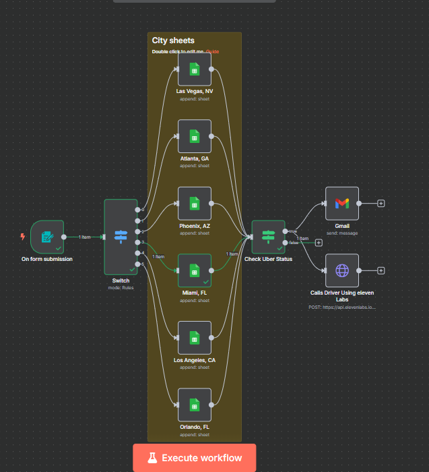Click the 'send: message' text under Gmail
This screenshot has width=429, height=472.
(x=342, y=233)
